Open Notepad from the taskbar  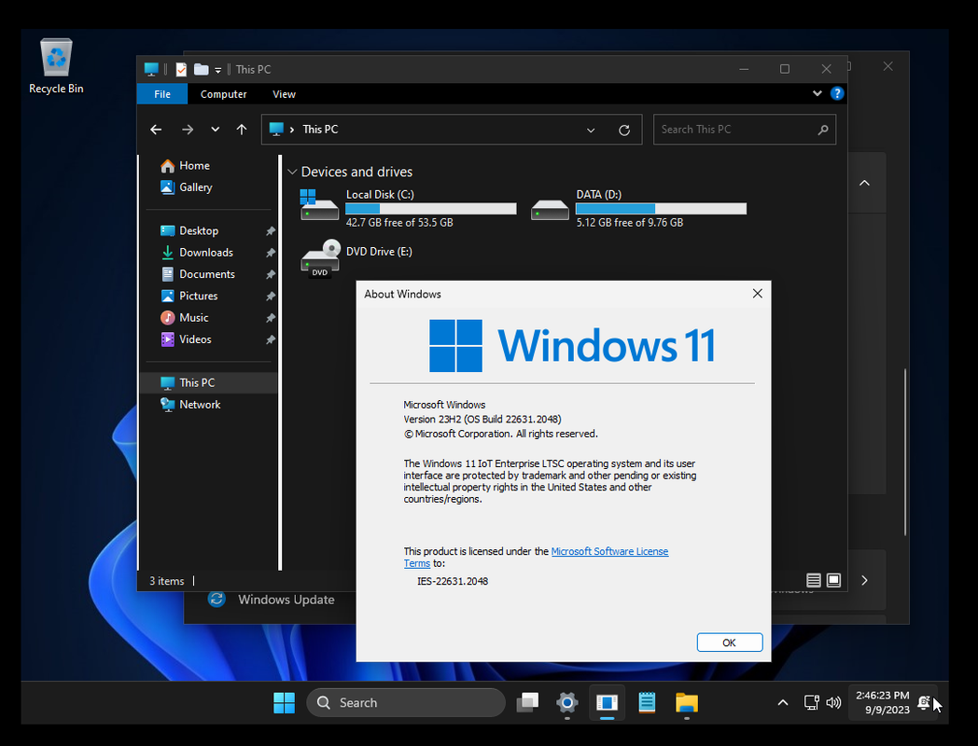pyautogui.click(x=647, y=703)
